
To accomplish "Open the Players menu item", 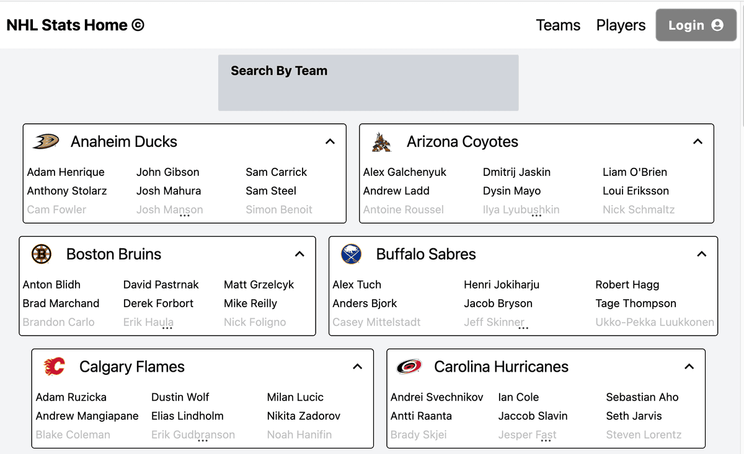I will 621,25.
